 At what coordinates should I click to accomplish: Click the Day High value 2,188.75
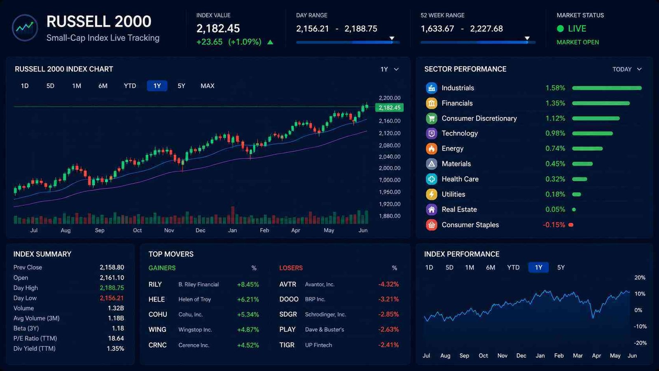[x=112, y=288]
